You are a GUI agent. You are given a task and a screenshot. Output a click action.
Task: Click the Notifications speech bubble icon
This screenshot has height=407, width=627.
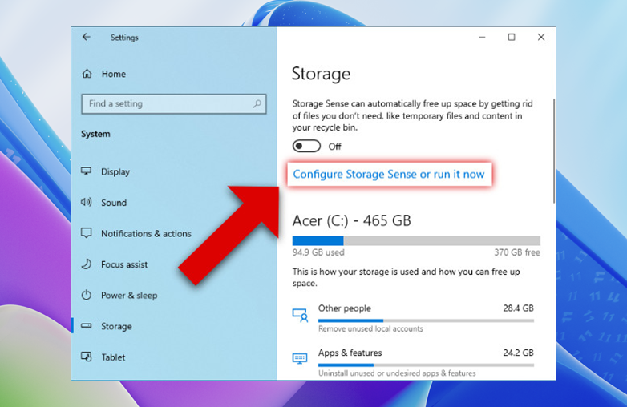[86, 233]
